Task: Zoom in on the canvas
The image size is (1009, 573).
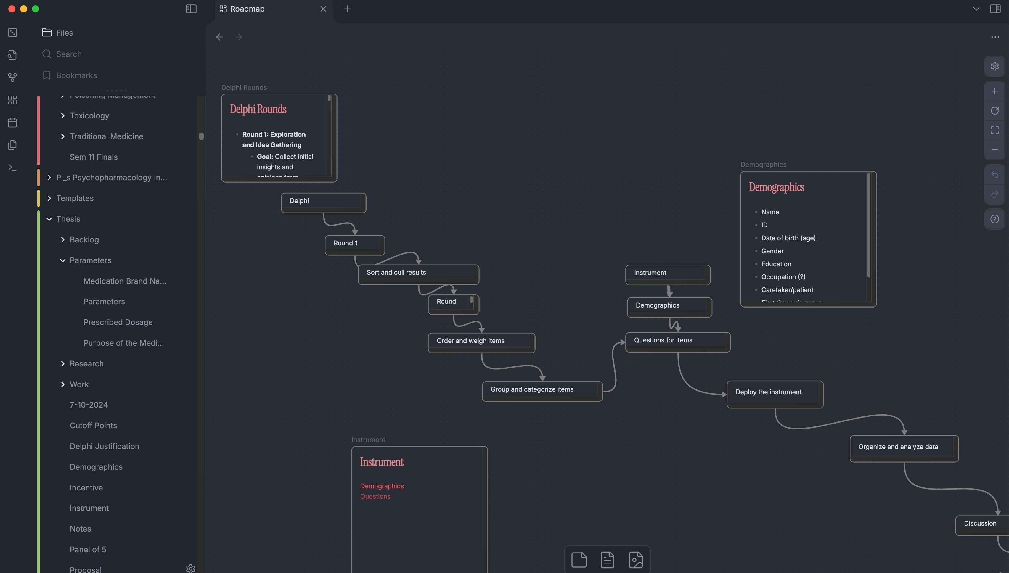Action: [994, 91]
